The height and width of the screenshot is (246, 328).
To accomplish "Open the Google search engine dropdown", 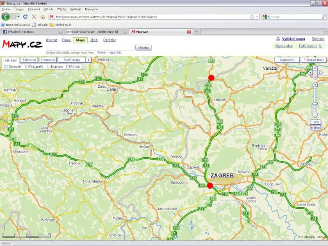I will point(266,17).
